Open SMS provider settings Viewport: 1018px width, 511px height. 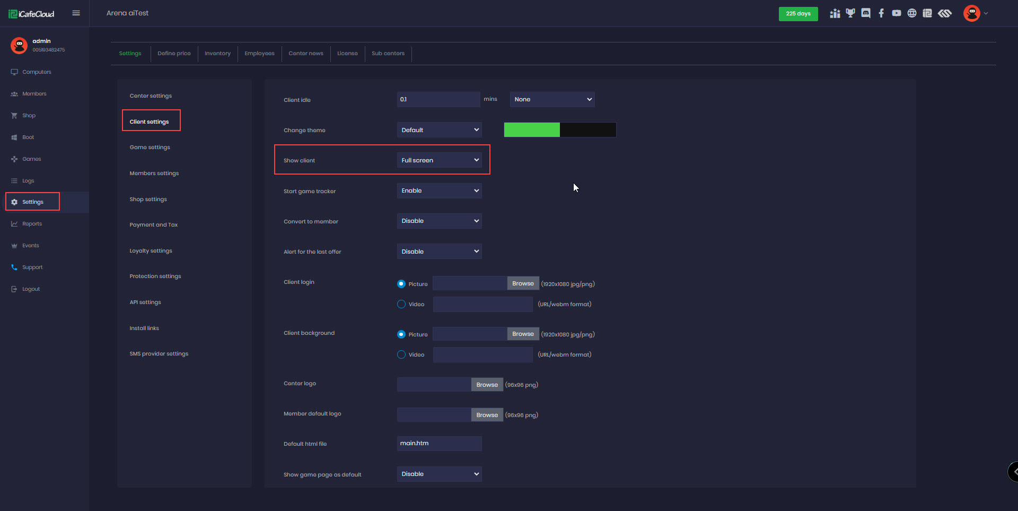point(159,353)
